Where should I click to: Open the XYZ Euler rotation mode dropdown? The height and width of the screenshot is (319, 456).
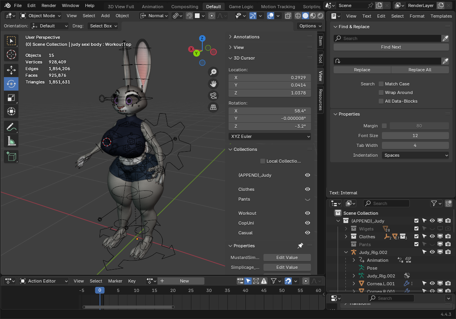click(270, 136)
